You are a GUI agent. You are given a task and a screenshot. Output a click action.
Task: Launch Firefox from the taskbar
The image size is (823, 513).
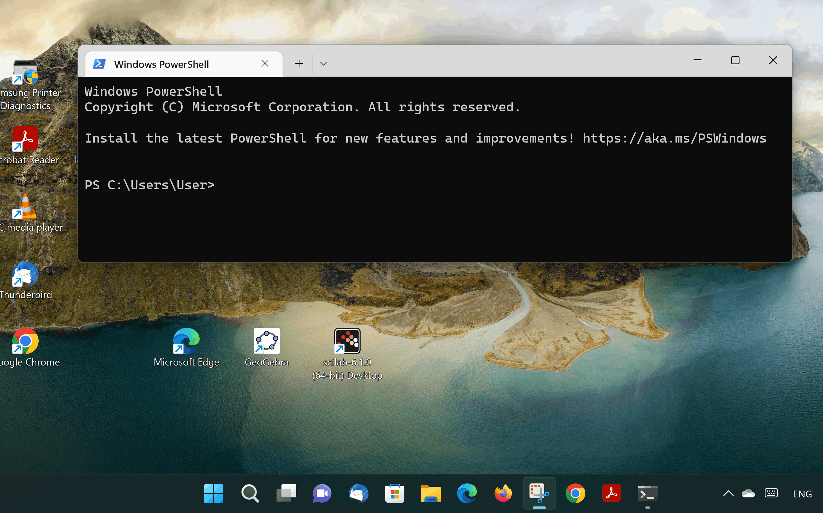point(503,493)
